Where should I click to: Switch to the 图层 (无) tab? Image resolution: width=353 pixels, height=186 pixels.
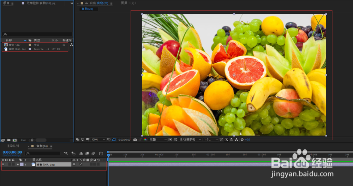pos(128,3)
